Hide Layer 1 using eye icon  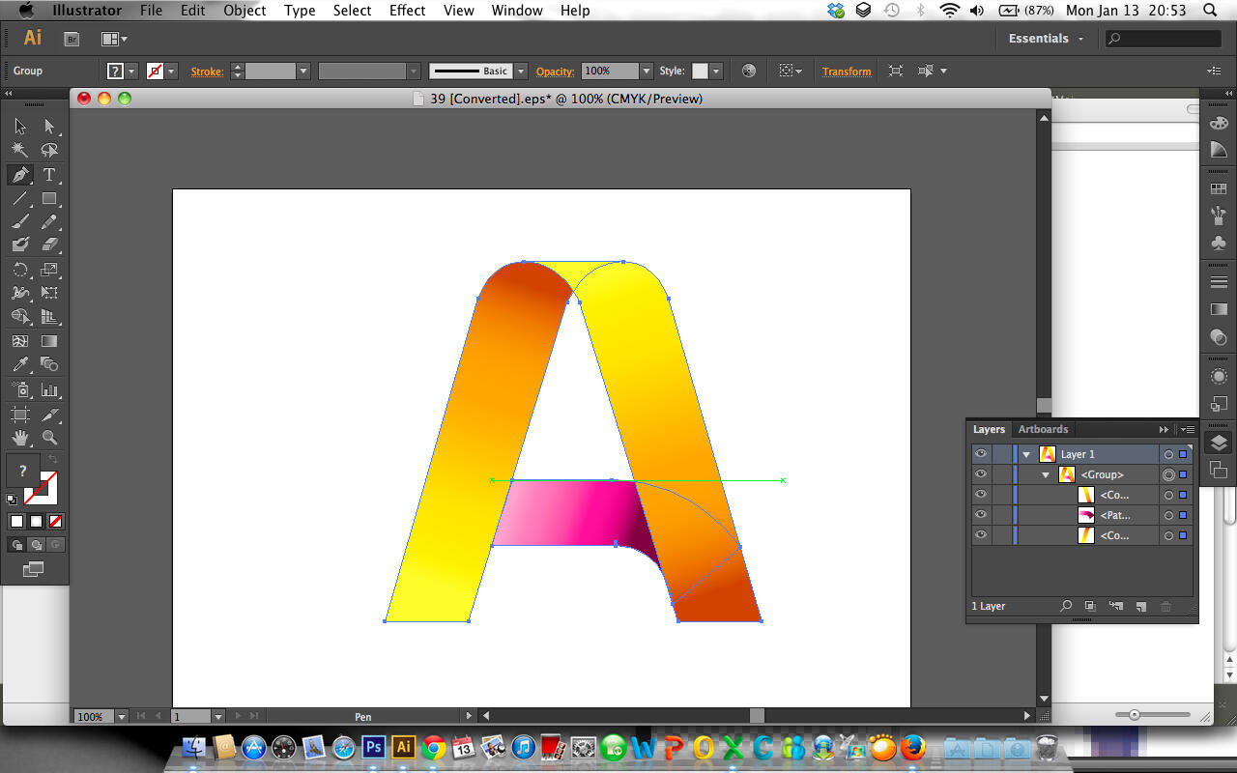(981, 454)
